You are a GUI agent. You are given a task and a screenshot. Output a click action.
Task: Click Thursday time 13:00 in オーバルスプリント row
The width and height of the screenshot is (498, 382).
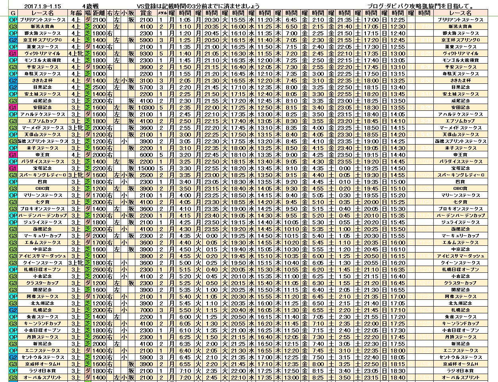tap(291, 378)
